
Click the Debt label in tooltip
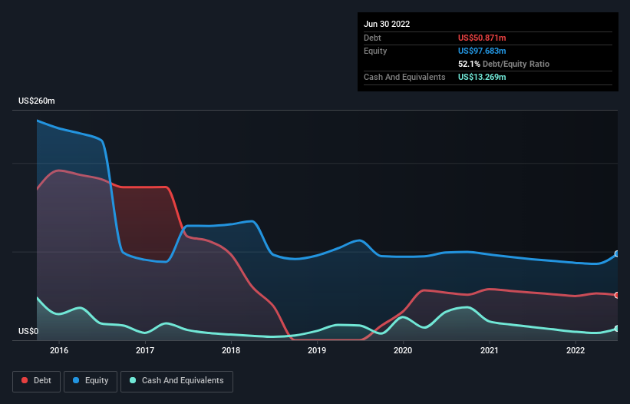pos(372,38)
